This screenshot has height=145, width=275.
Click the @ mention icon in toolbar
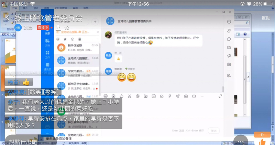click(137, 96)
